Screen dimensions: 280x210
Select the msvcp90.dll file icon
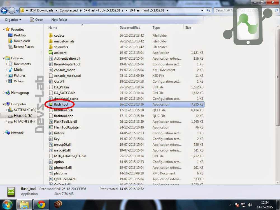pyautogui.click(x=51, y=144)
